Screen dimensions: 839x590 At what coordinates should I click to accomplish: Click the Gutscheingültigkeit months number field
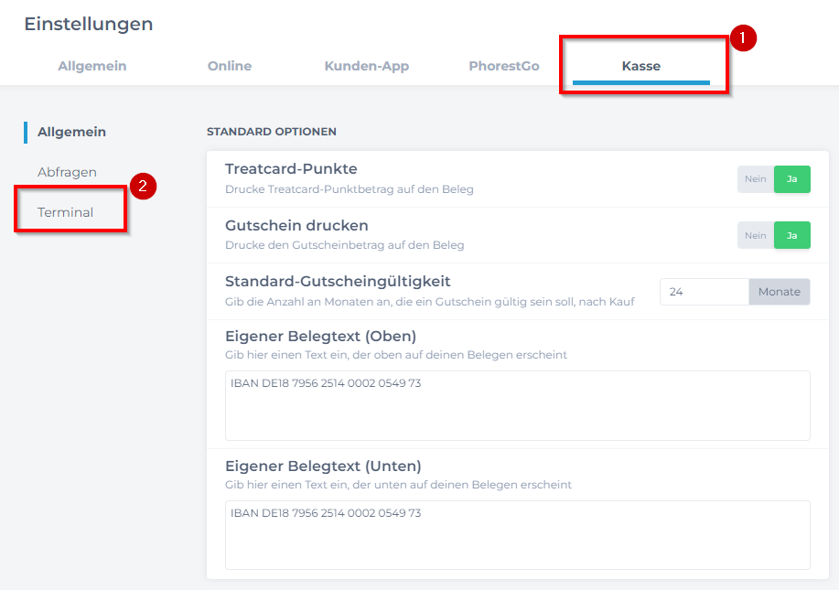[x=705, y=292]
